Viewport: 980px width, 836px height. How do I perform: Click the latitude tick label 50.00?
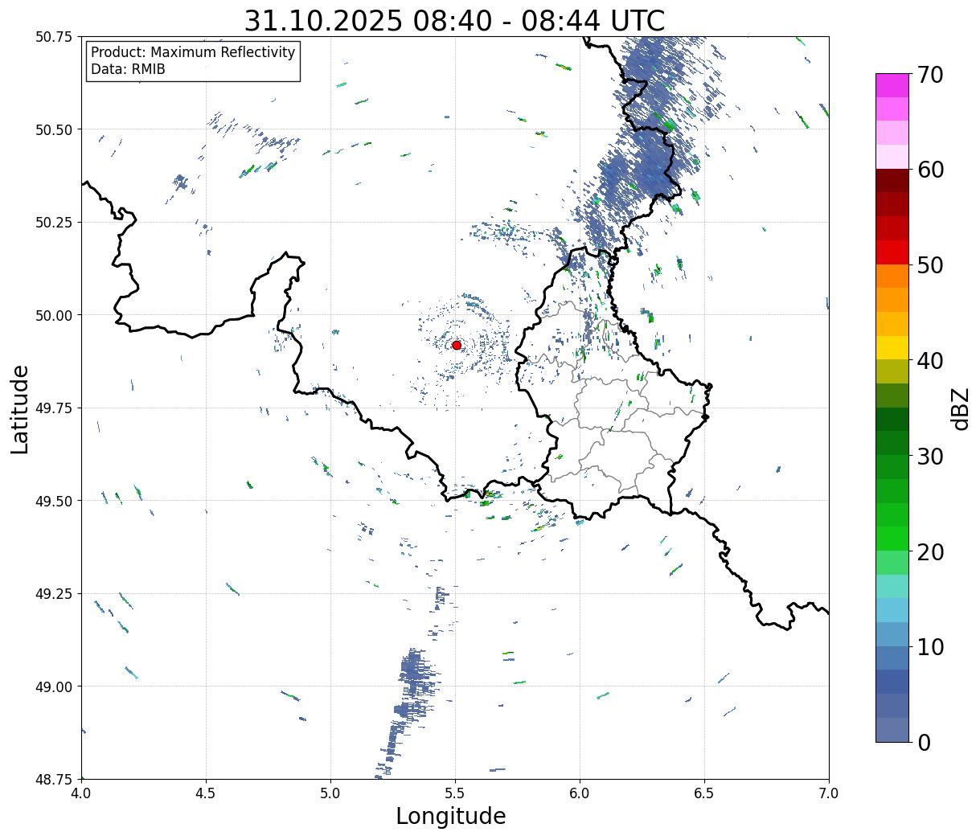pos(54,315)
